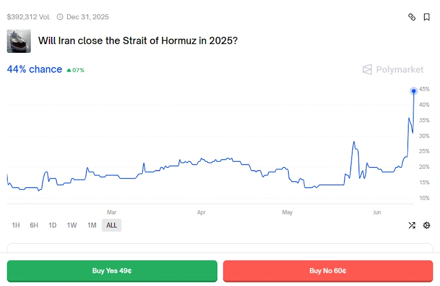The width and height of the screenshot is (440, 286).
Task: Open chart settings gear icon
Action: [426, 225]
